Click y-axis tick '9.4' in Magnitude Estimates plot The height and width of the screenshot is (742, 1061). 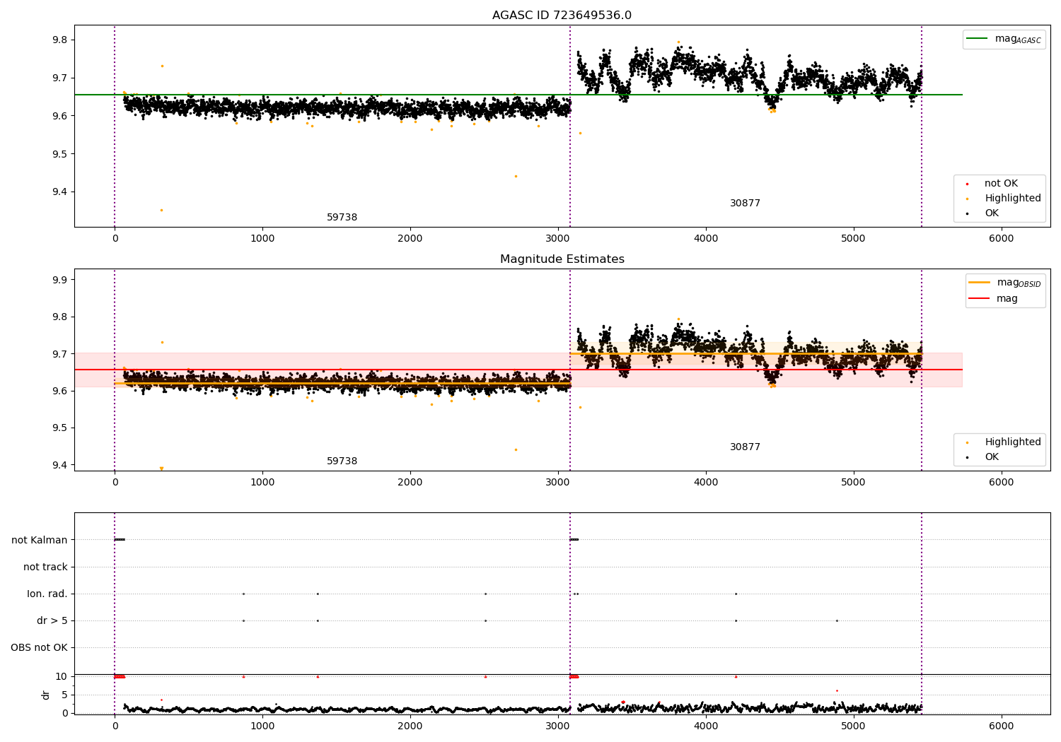click(60, 465)
